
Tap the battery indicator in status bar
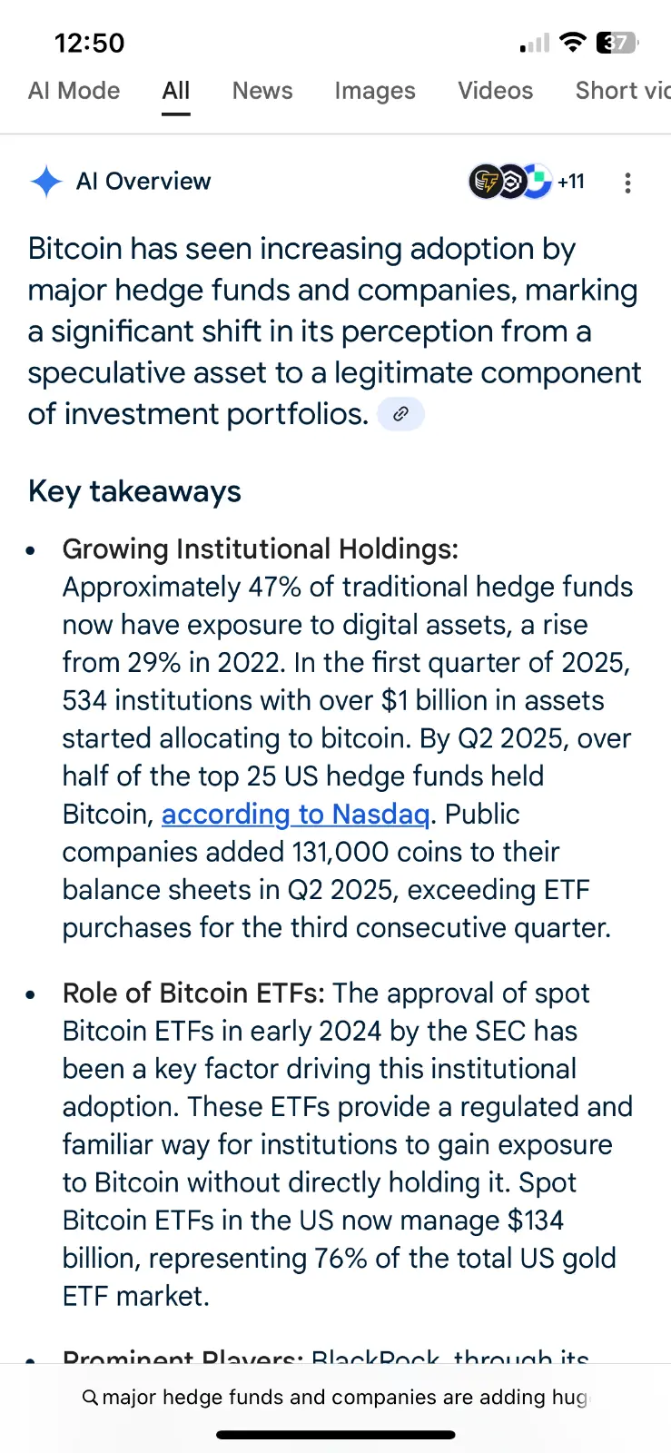[x=617, y=42]
